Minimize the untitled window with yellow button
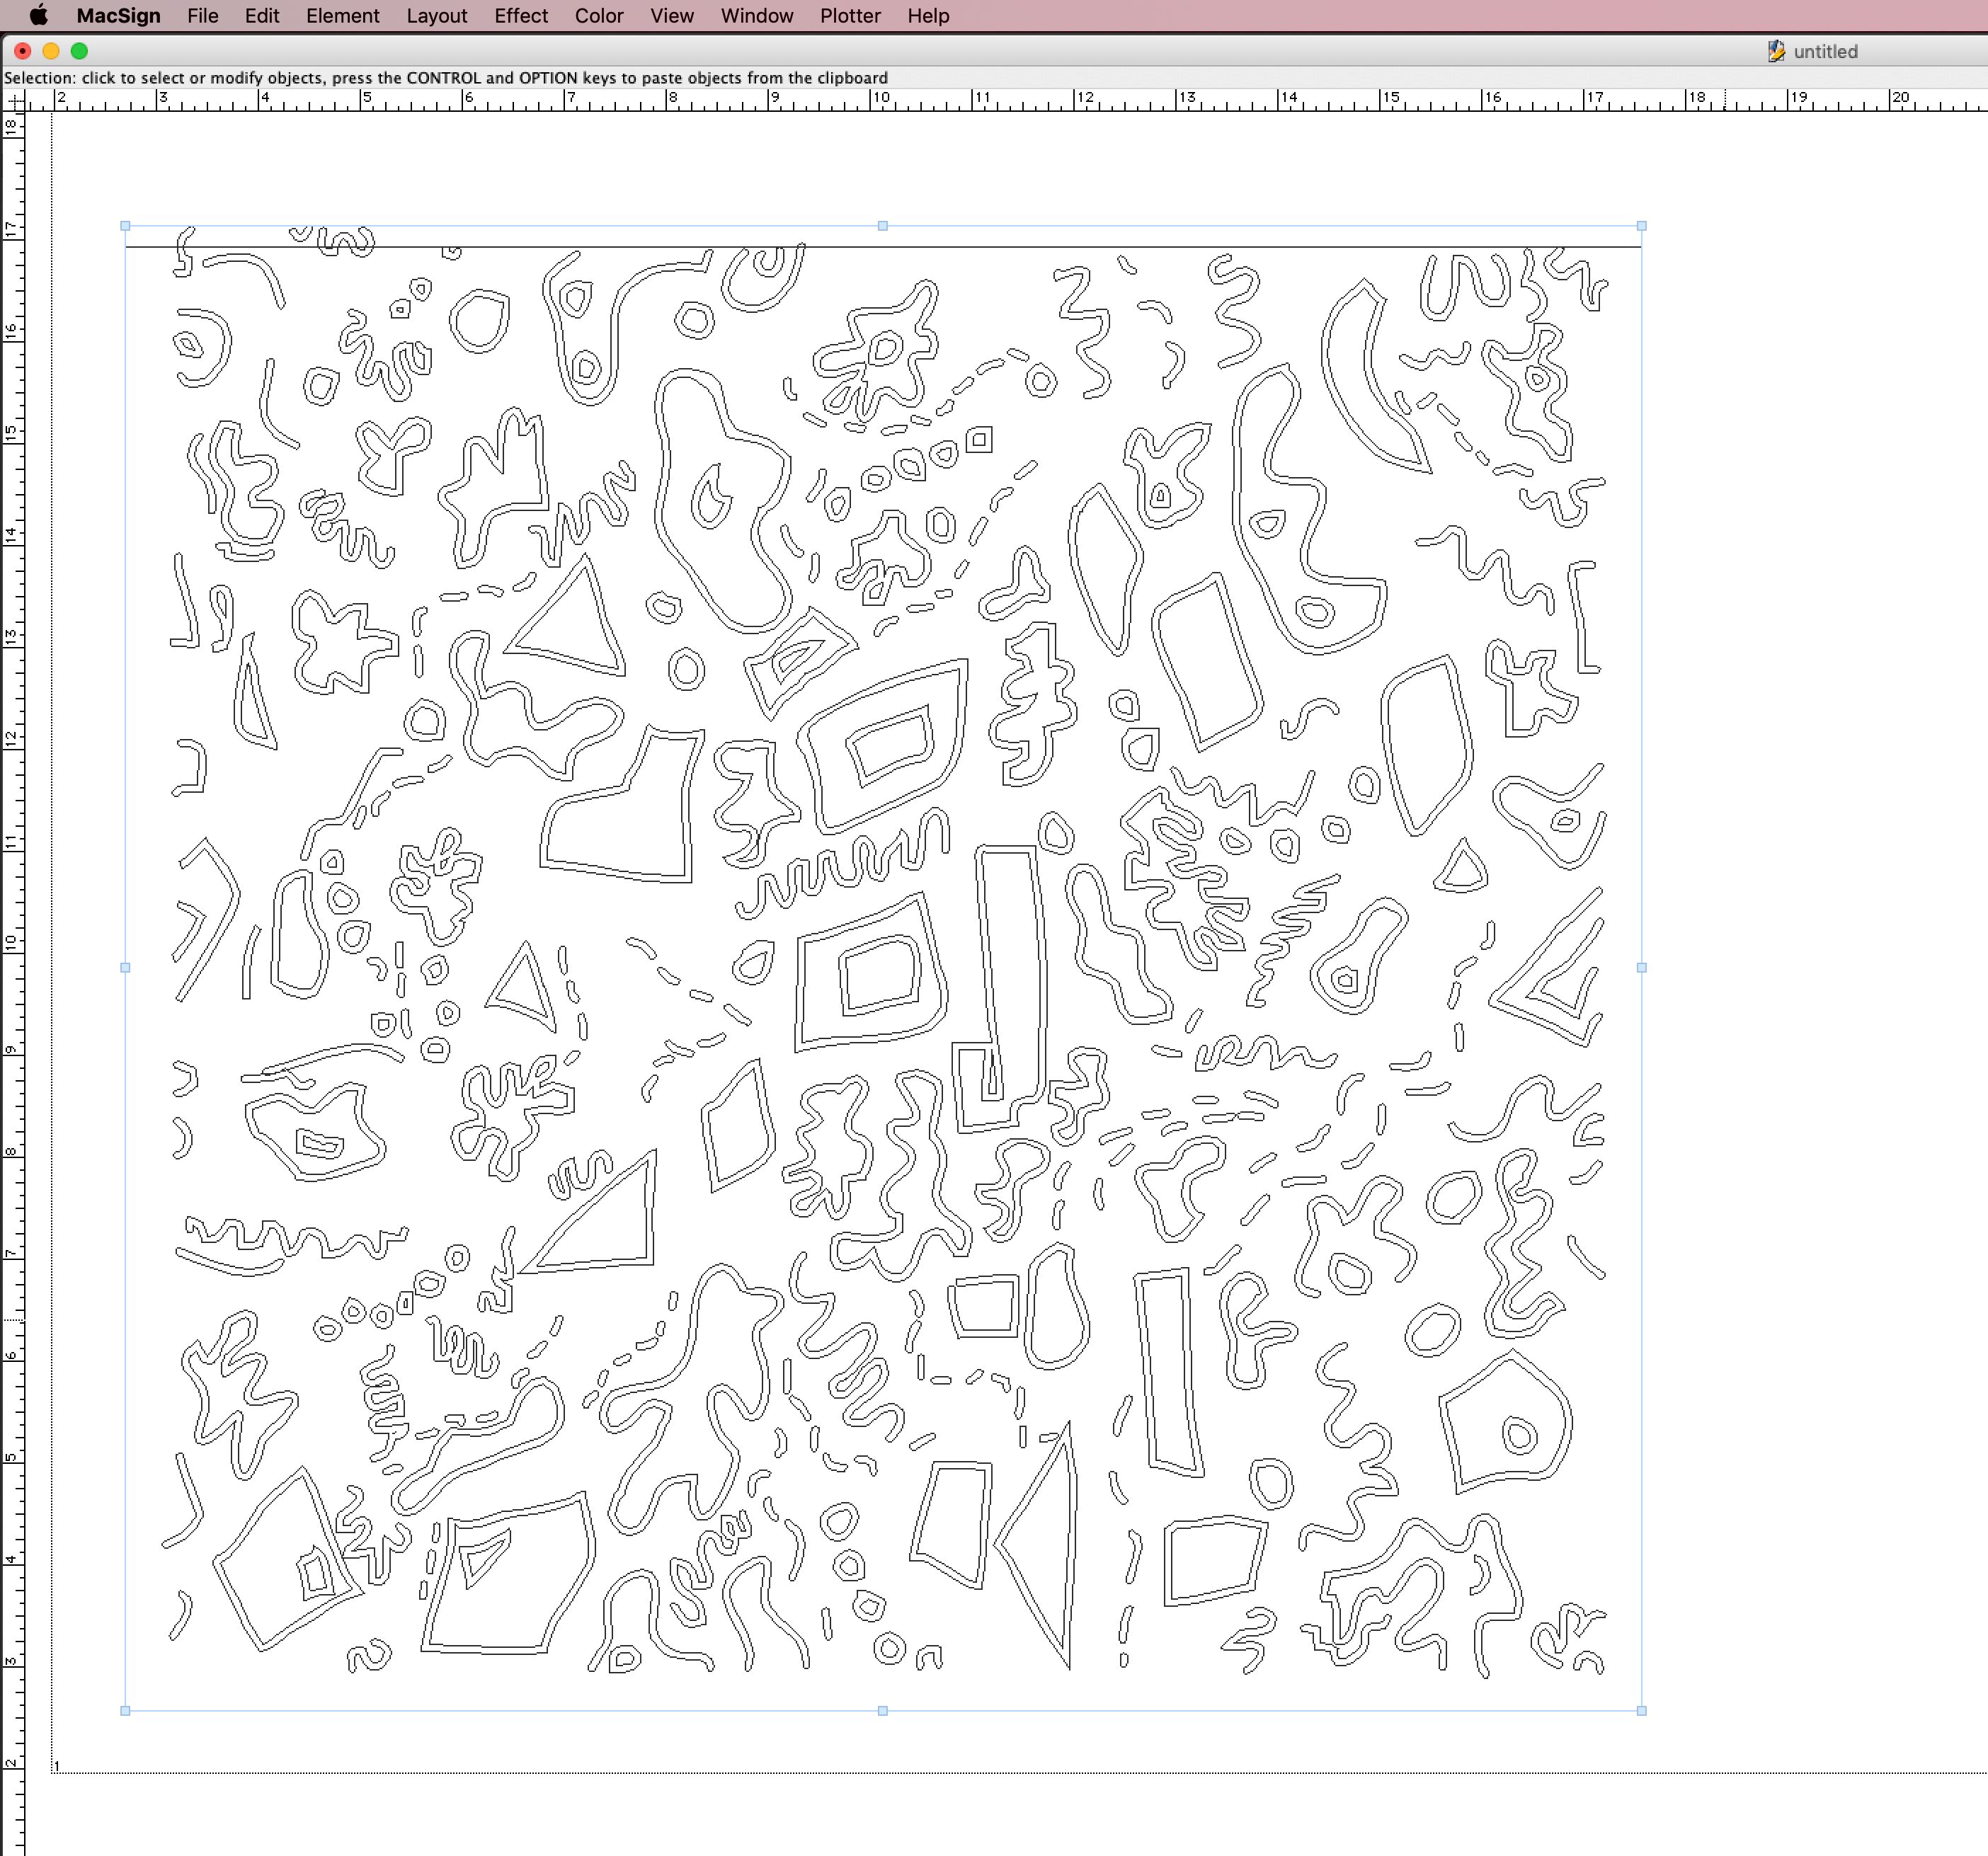This screenshot has height=1856, width=1988. tap(51, 51)
